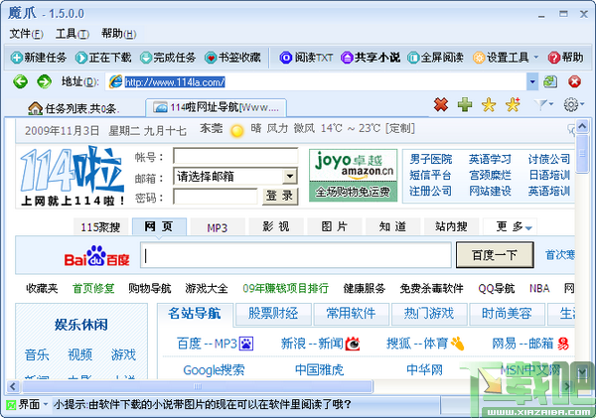This screenshot has height=418, width=596.
Task: Click the 定制 weather link
Action: (x=400, y=128)
